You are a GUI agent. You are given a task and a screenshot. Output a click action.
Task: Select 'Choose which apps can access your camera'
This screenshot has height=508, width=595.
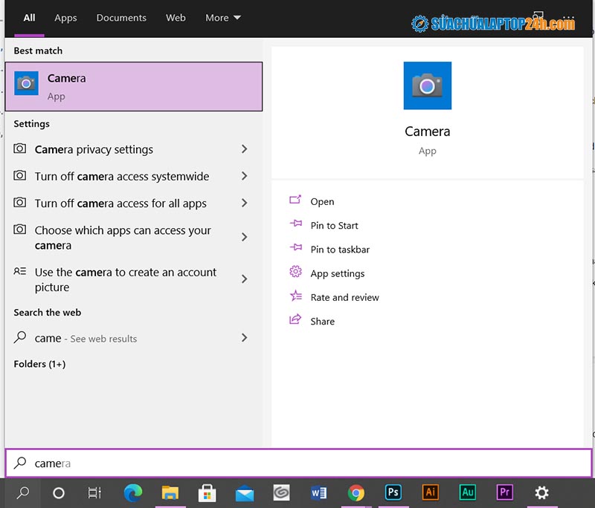pyautogui.click(x=134, y=238)
